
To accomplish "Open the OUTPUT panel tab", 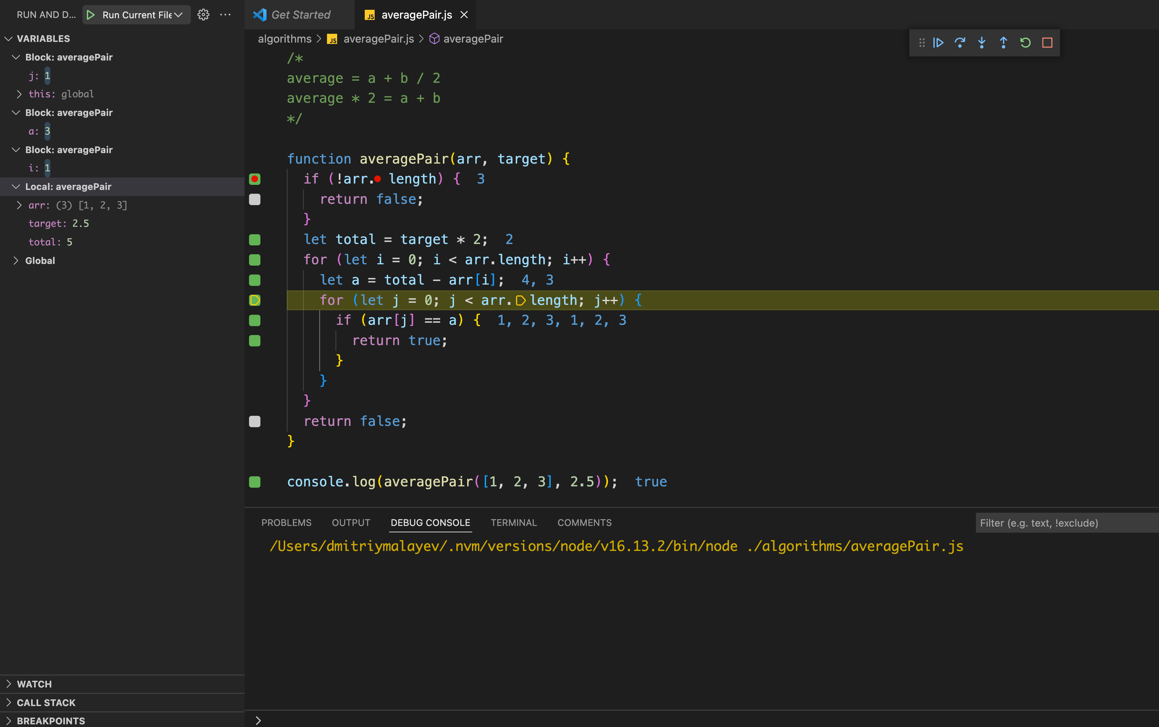I will [351, 523].
